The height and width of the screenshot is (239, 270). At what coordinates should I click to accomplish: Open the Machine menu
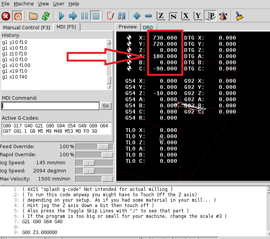(23, 4)
